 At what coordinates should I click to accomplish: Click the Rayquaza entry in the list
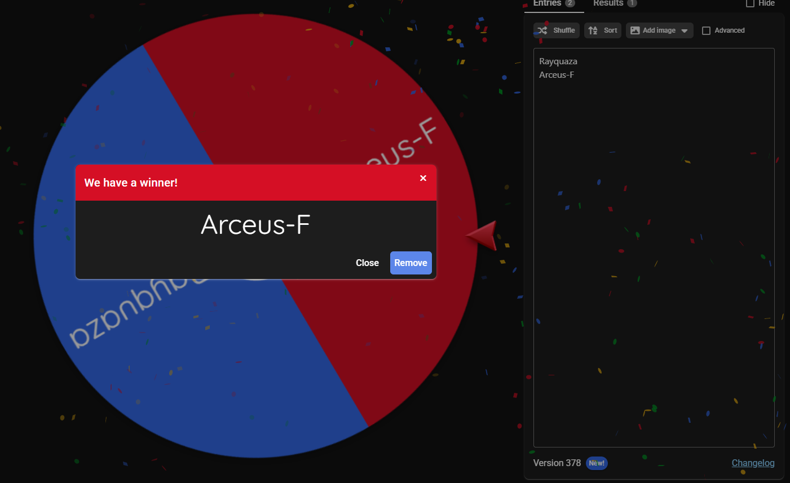tap(558, 61)
